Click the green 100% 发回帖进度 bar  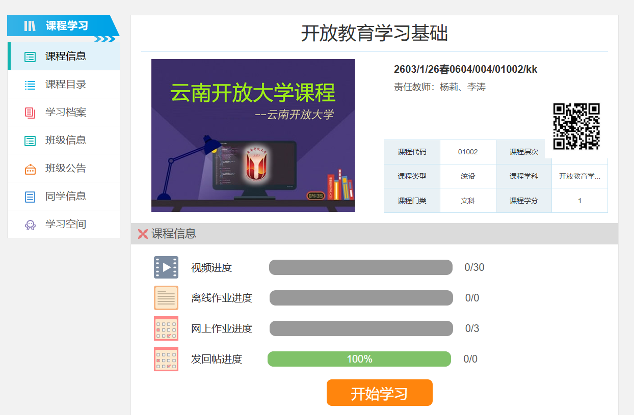(x=359, y=359)
